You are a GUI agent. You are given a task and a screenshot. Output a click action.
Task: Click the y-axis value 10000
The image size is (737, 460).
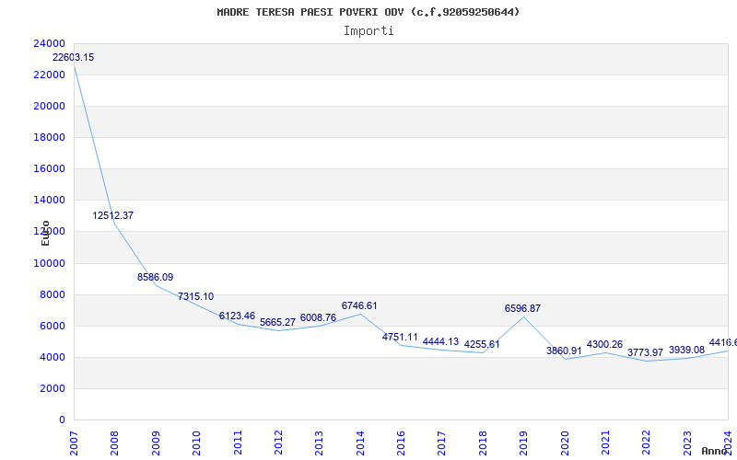pos(49,263)
